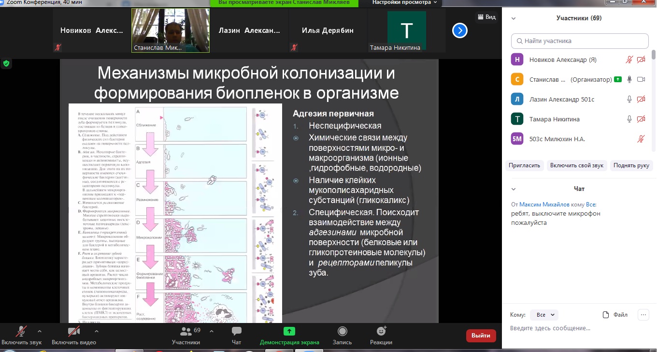Screen dimensions: 657x352
Task: Click the participants list scrollbar
Action: point(654,54)
